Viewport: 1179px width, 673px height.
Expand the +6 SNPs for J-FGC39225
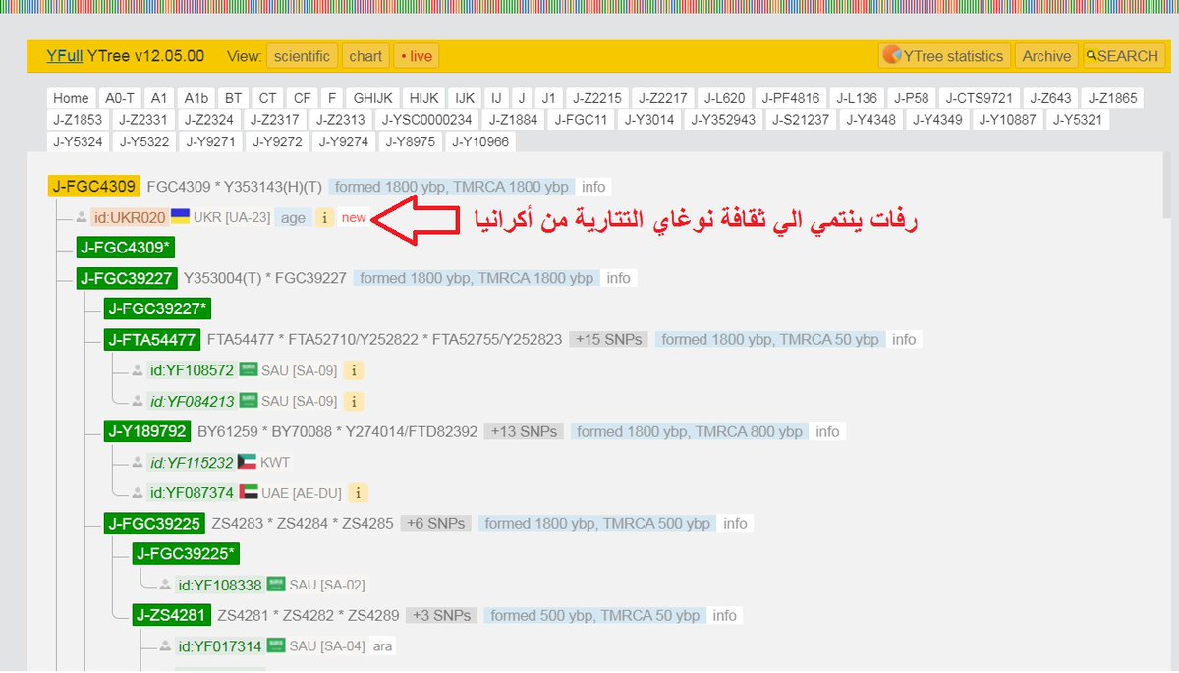434,523
